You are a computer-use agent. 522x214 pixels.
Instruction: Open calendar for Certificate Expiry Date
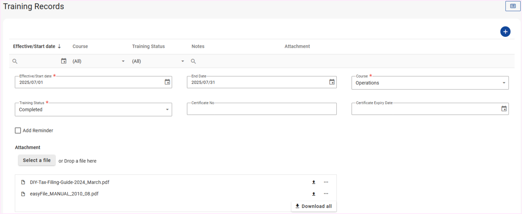tap(504, 109)
